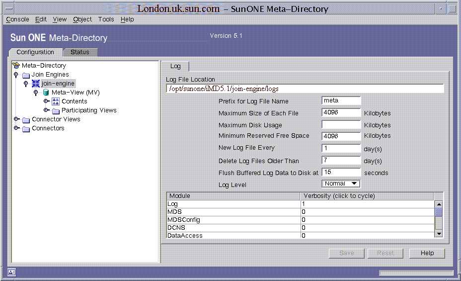
Task: Open the Tools menu
Action: [x=106, y=19]
